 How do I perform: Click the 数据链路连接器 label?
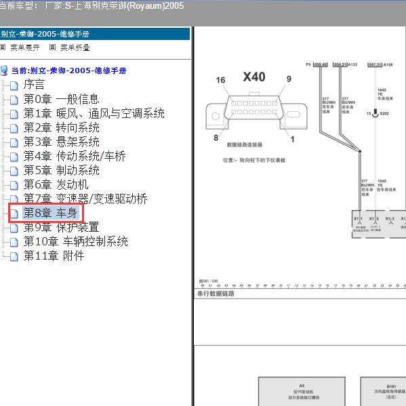point(245,144)
